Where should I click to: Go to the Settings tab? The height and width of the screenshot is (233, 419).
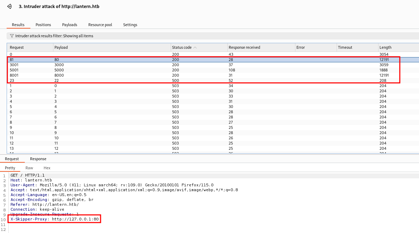click(130, 25)
